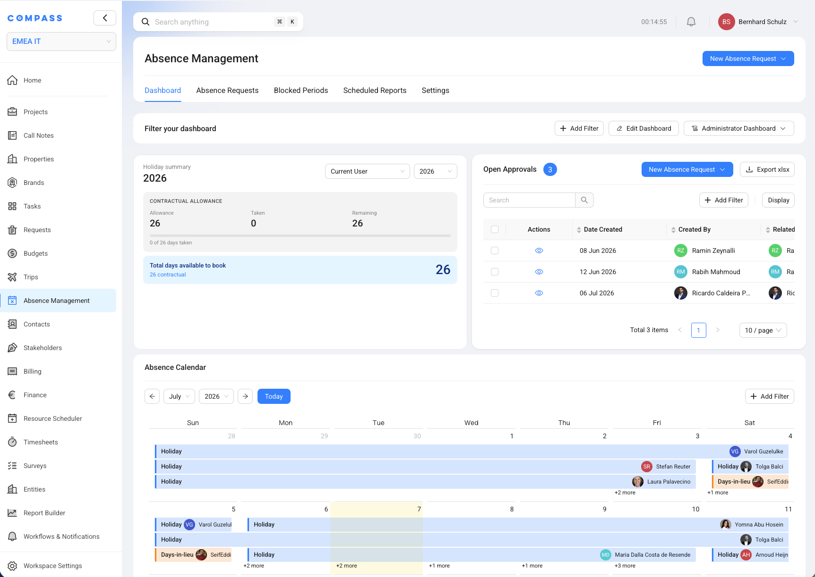Click the Search anything field
Image resolution: width=815 pixels, height=577 pixels.
(x=218, y=22)
